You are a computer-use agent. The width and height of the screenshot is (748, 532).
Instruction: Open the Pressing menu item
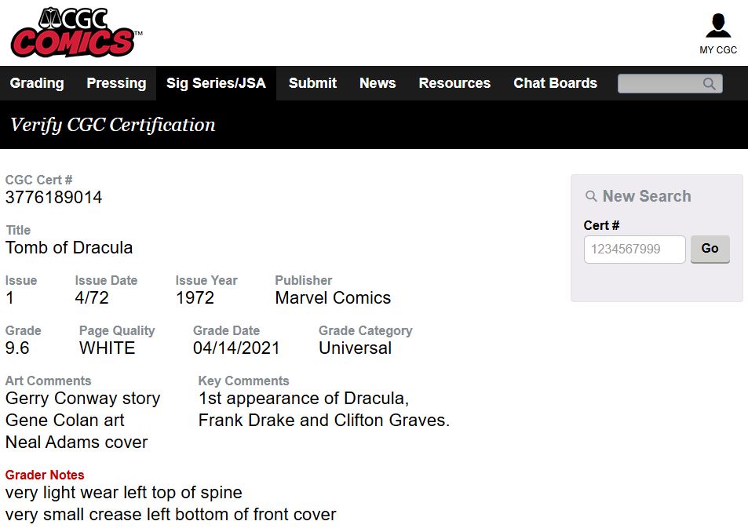(x=116, y=83)
